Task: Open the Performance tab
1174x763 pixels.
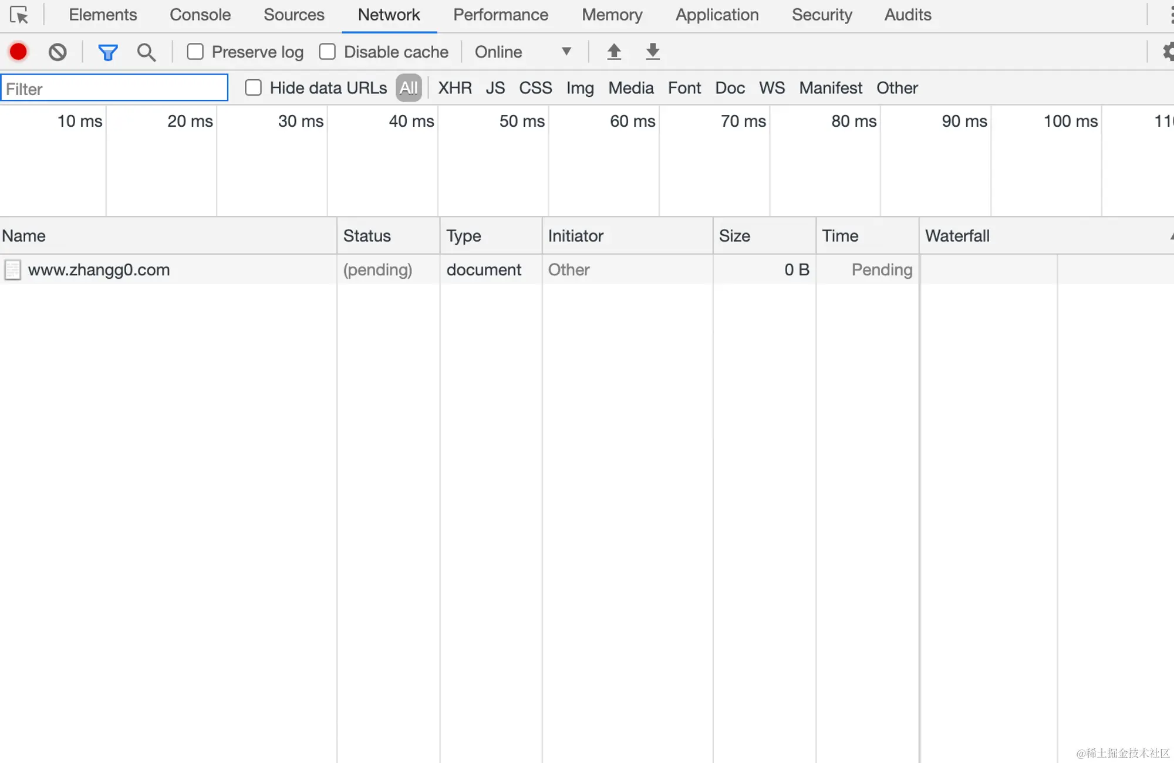Action: click(x=500, y=15)
